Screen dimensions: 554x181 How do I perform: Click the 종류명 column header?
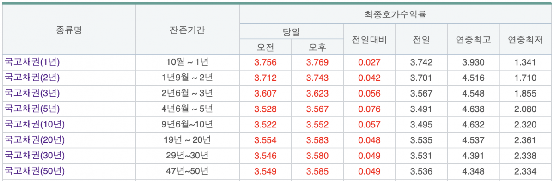click(69, 30)
